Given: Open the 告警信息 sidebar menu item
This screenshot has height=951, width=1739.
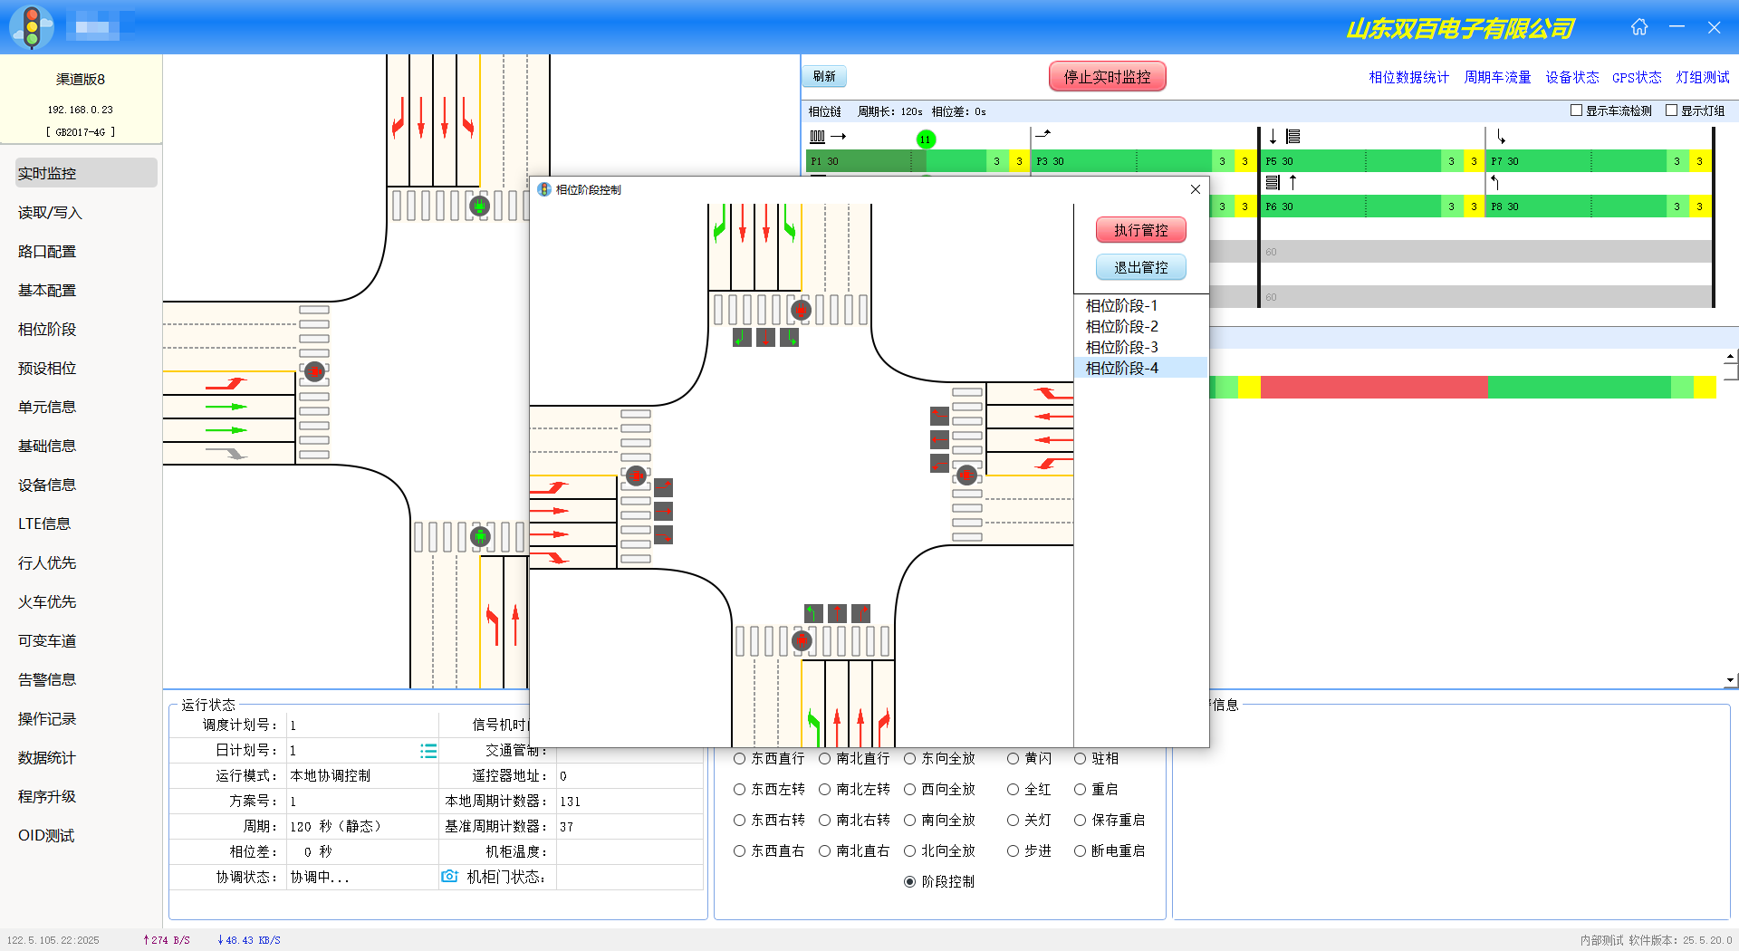Looking at the screenshot, I should click(x=47, y=680).
